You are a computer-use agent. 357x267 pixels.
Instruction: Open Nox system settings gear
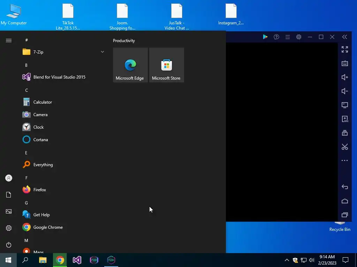pos(299,37)
